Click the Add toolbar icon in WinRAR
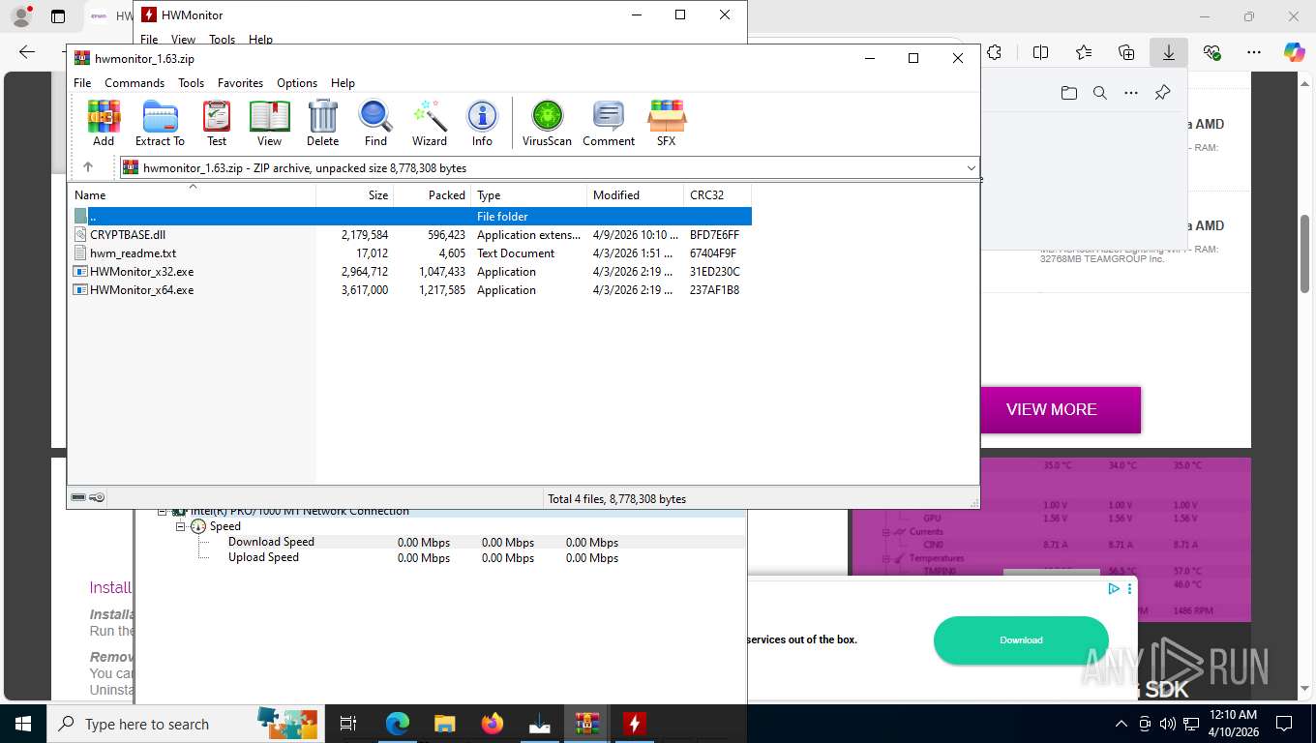The width and height of the screenshot is (1316, 743). pyautogui.click(x=104, y=123)
